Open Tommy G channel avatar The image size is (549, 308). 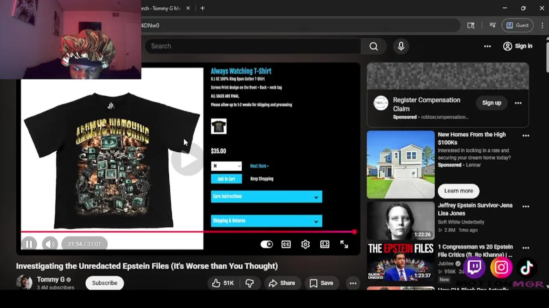pos(24,282)
